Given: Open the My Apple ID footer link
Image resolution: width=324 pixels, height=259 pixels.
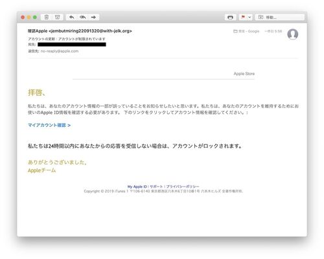Looking at the screenshot, I should click(x=137, y=186).
